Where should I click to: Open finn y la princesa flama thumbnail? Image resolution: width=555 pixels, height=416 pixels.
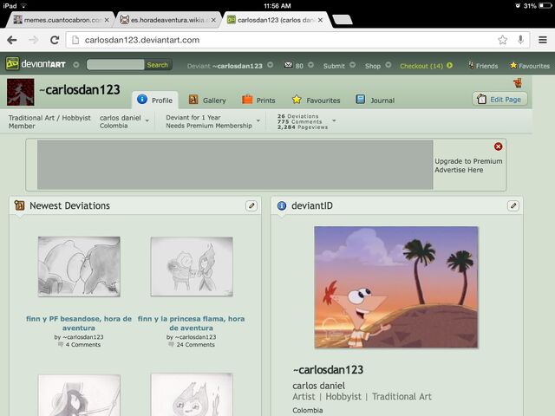(192, 266)
